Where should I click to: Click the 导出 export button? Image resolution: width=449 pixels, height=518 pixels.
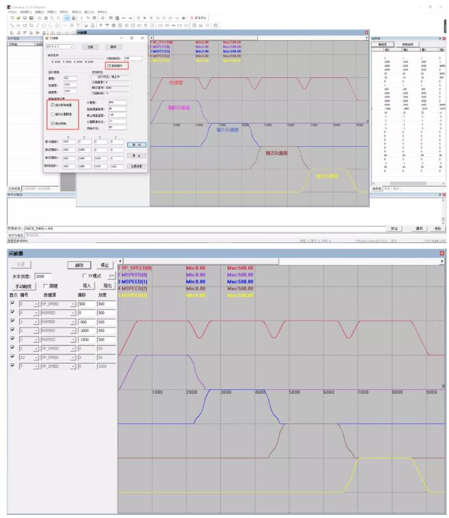pyautogui.click(x=107, y=286)
